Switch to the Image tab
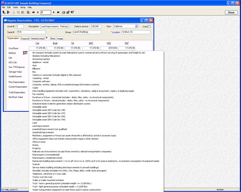 pyautogui.click(x=60, y=39)
